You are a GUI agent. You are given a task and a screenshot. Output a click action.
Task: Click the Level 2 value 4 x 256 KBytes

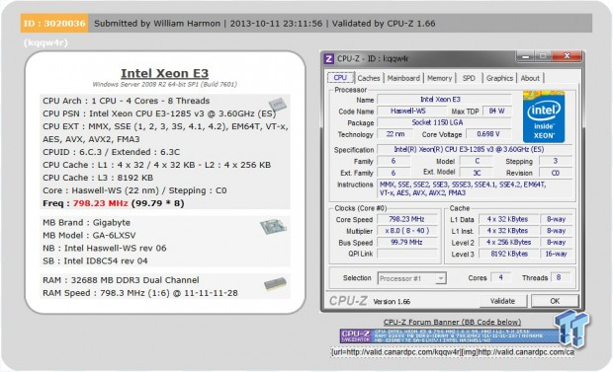(x=507, y=242)
